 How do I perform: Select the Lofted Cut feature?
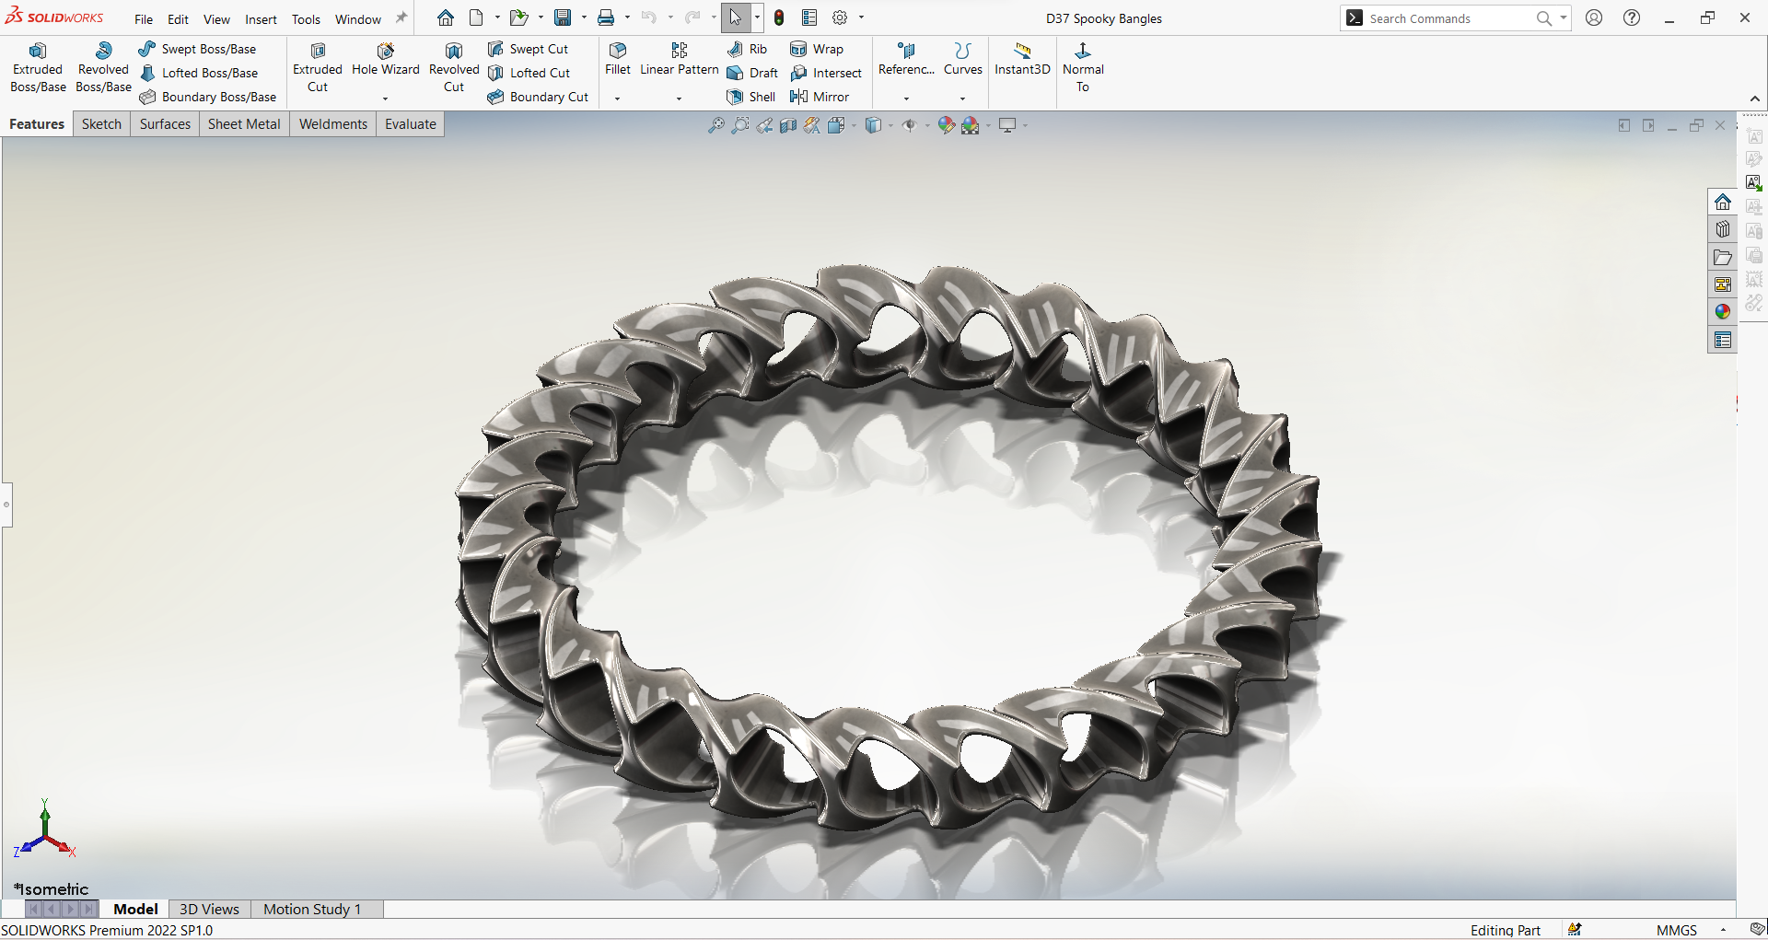pos(529,73)
